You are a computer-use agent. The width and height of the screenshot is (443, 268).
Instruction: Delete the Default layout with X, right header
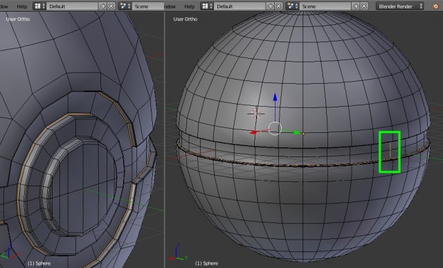click(x=279, y=6)
